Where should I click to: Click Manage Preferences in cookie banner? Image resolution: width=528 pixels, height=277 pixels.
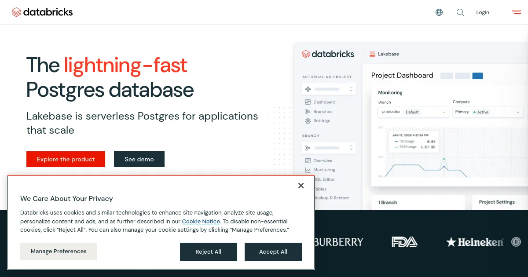click(x=59, y=251)
